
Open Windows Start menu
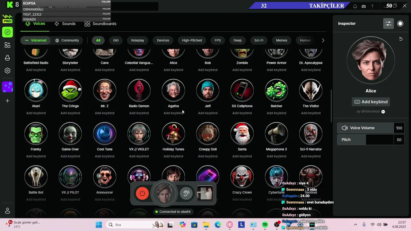tap(99, 225)
